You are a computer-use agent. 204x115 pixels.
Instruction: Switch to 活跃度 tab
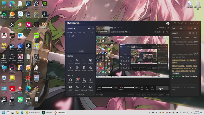point(187,38)
